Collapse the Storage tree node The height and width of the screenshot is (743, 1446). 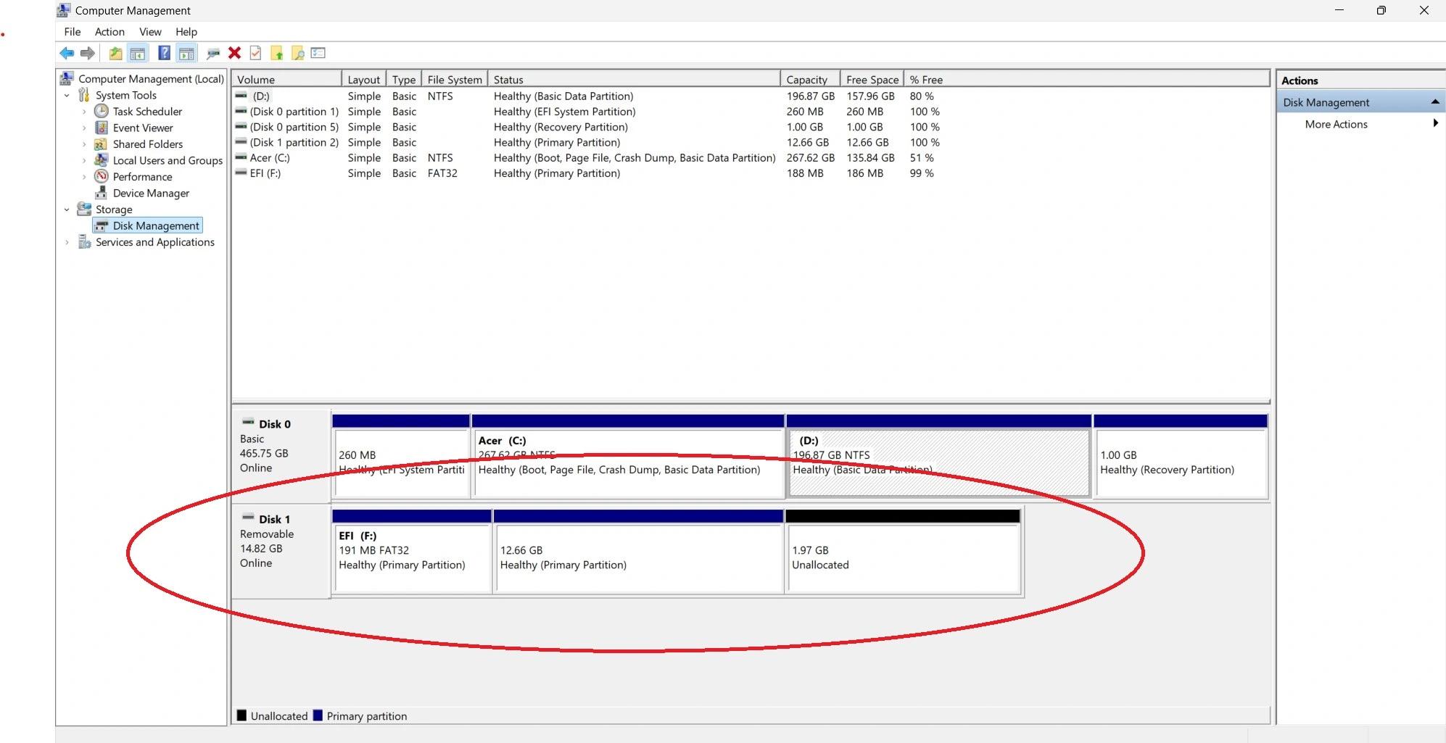[67, 209]
